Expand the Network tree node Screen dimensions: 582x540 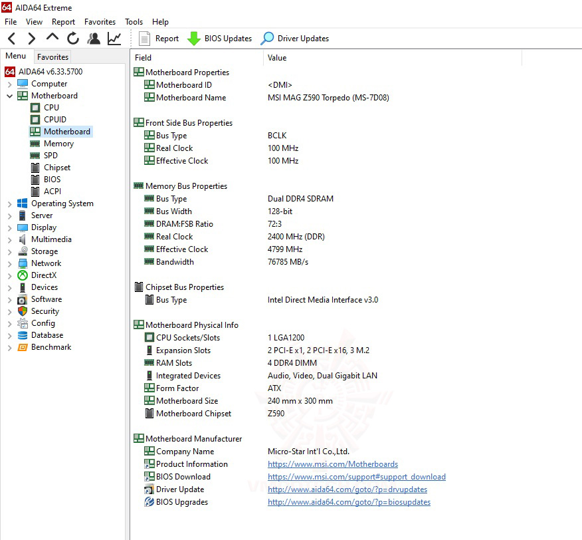coord(10,264)
